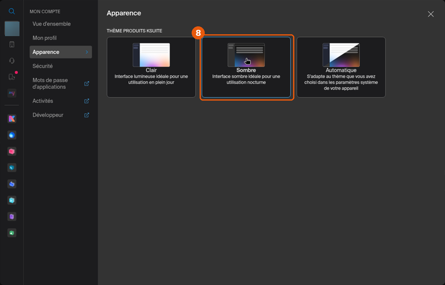Open the pink cube app icon
The image size is (445, 285).
point(12,151)
